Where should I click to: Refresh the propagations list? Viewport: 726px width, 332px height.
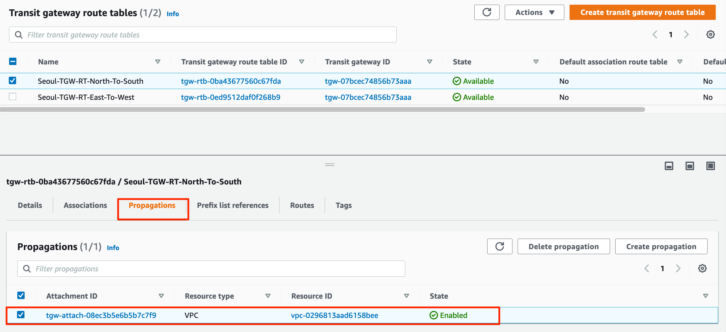[x=500, y=247]
